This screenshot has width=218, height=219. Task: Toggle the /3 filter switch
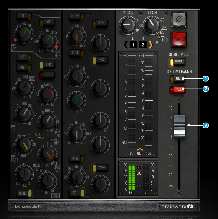[x=24, y=16]
